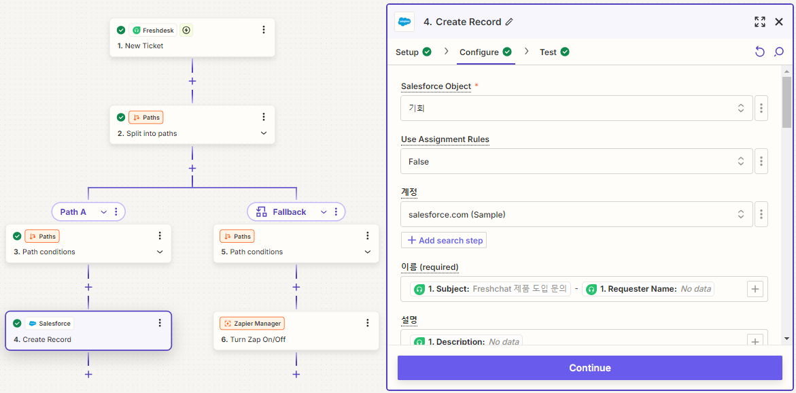Image resolution: width=796 pixels, height=393 pixels.
Task: Open the Use Assignment Rules False dropdown
Action: point(576,161)
